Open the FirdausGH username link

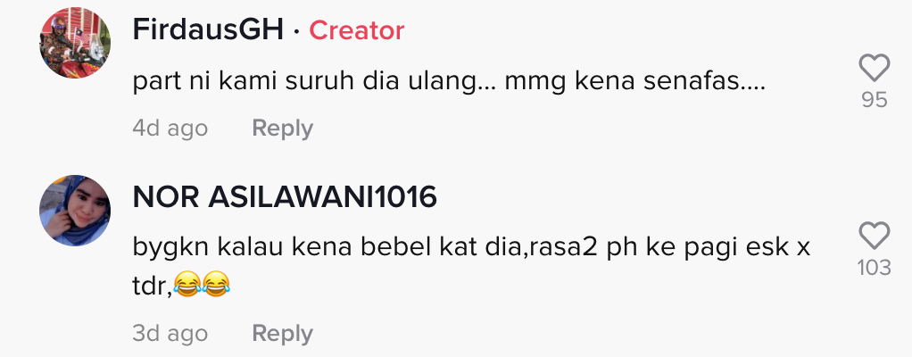coord(208,29)
